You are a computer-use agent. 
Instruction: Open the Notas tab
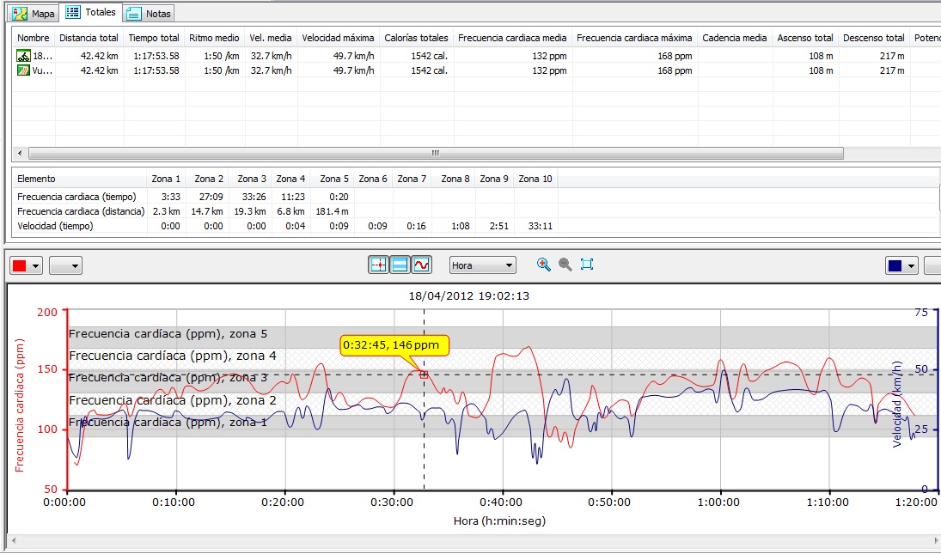pos(149,13)
